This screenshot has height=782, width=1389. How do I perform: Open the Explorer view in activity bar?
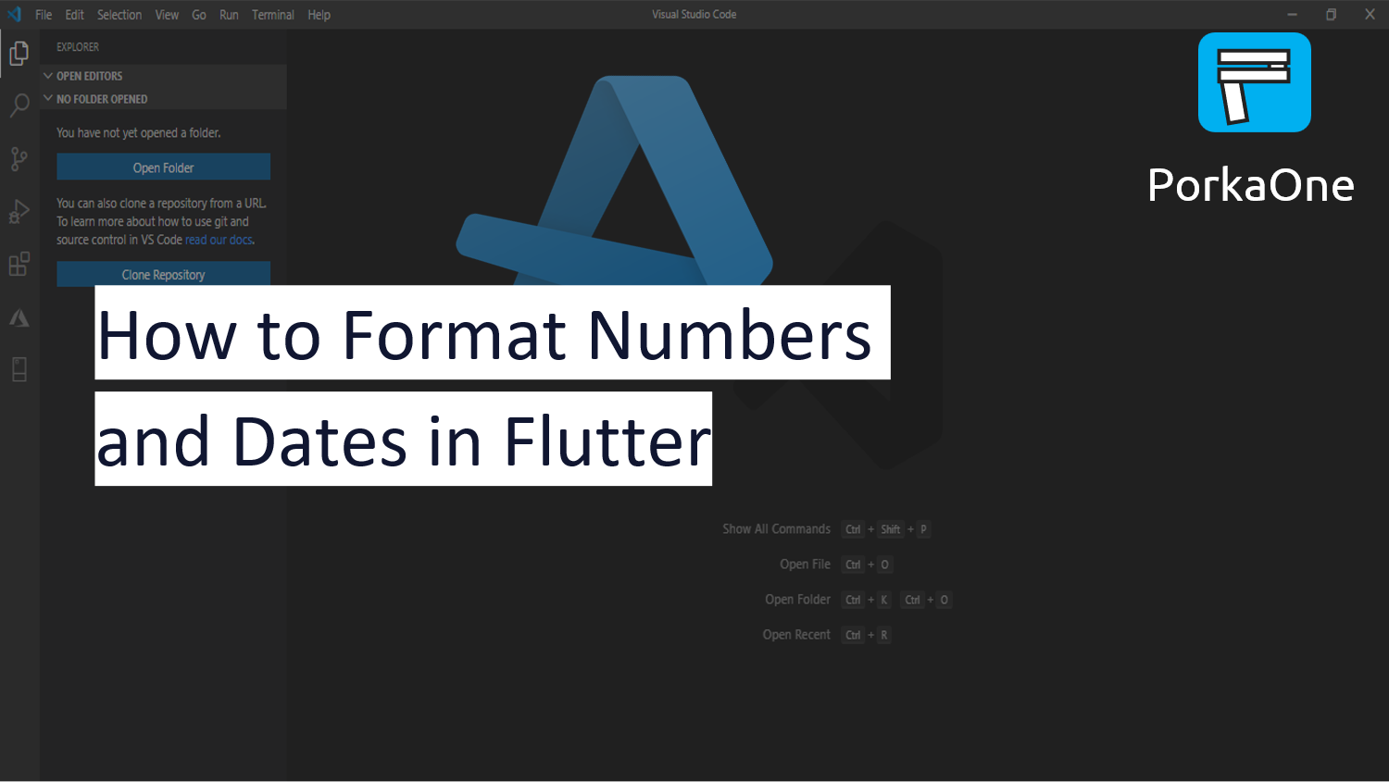pos(19,54)
